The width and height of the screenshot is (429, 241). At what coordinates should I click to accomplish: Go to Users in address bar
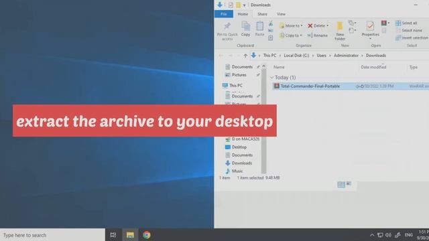pos(321,56)
